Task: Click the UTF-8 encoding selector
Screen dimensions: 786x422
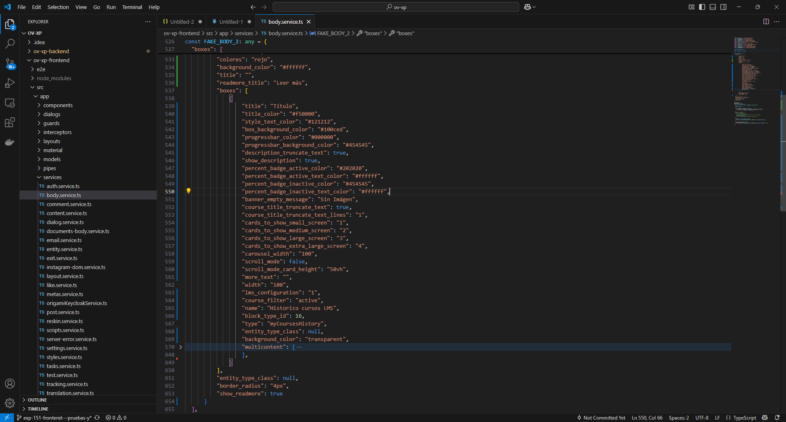Action: pyautogui.click(x=702, y=418)
